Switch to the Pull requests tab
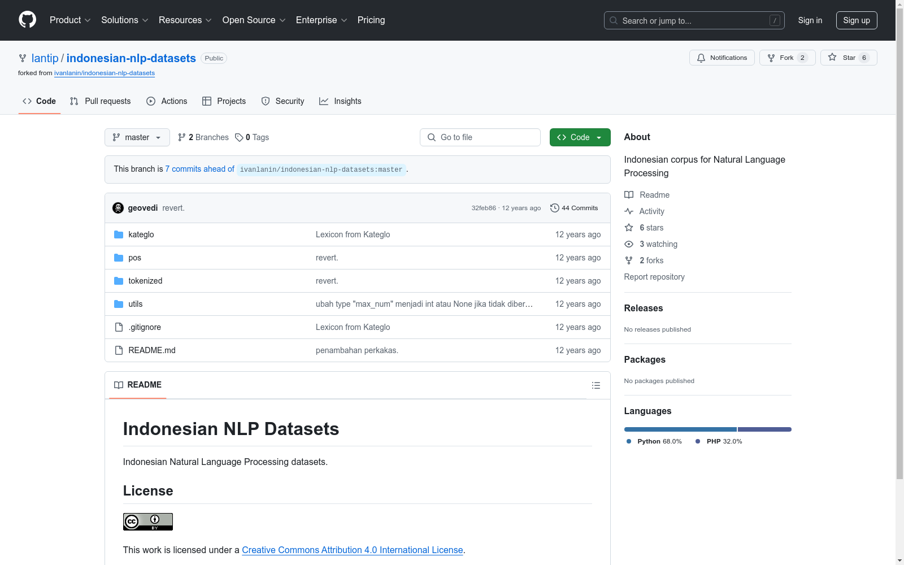The image size is (904, 565). pos(100,101)
